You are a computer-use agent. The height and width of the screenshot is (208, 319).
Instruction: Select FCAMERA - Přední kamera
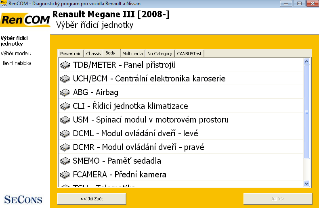click(181, 175)
